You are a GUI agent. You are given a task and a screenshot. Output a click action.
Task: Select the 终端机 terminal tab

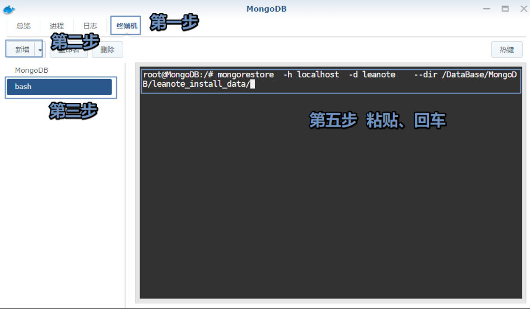(127, 26)
